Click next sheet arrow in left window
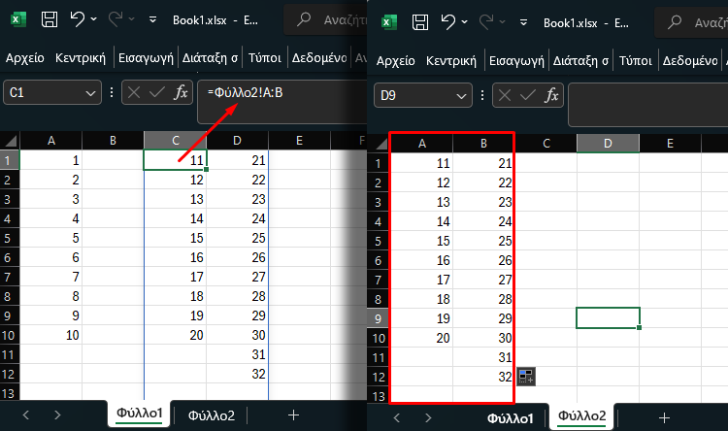 point(57,414)
